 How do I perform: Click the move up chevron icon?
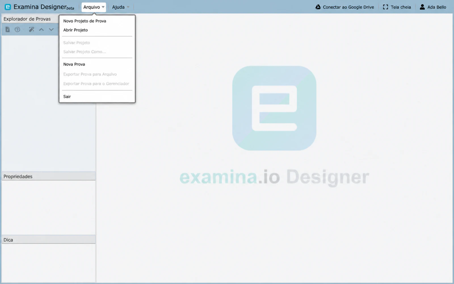point(41,29)
